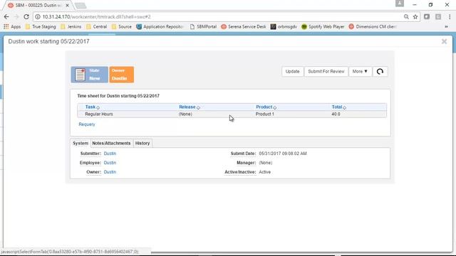Click Submit For Review button
The image size is (456, 256).
coord(326,71)
